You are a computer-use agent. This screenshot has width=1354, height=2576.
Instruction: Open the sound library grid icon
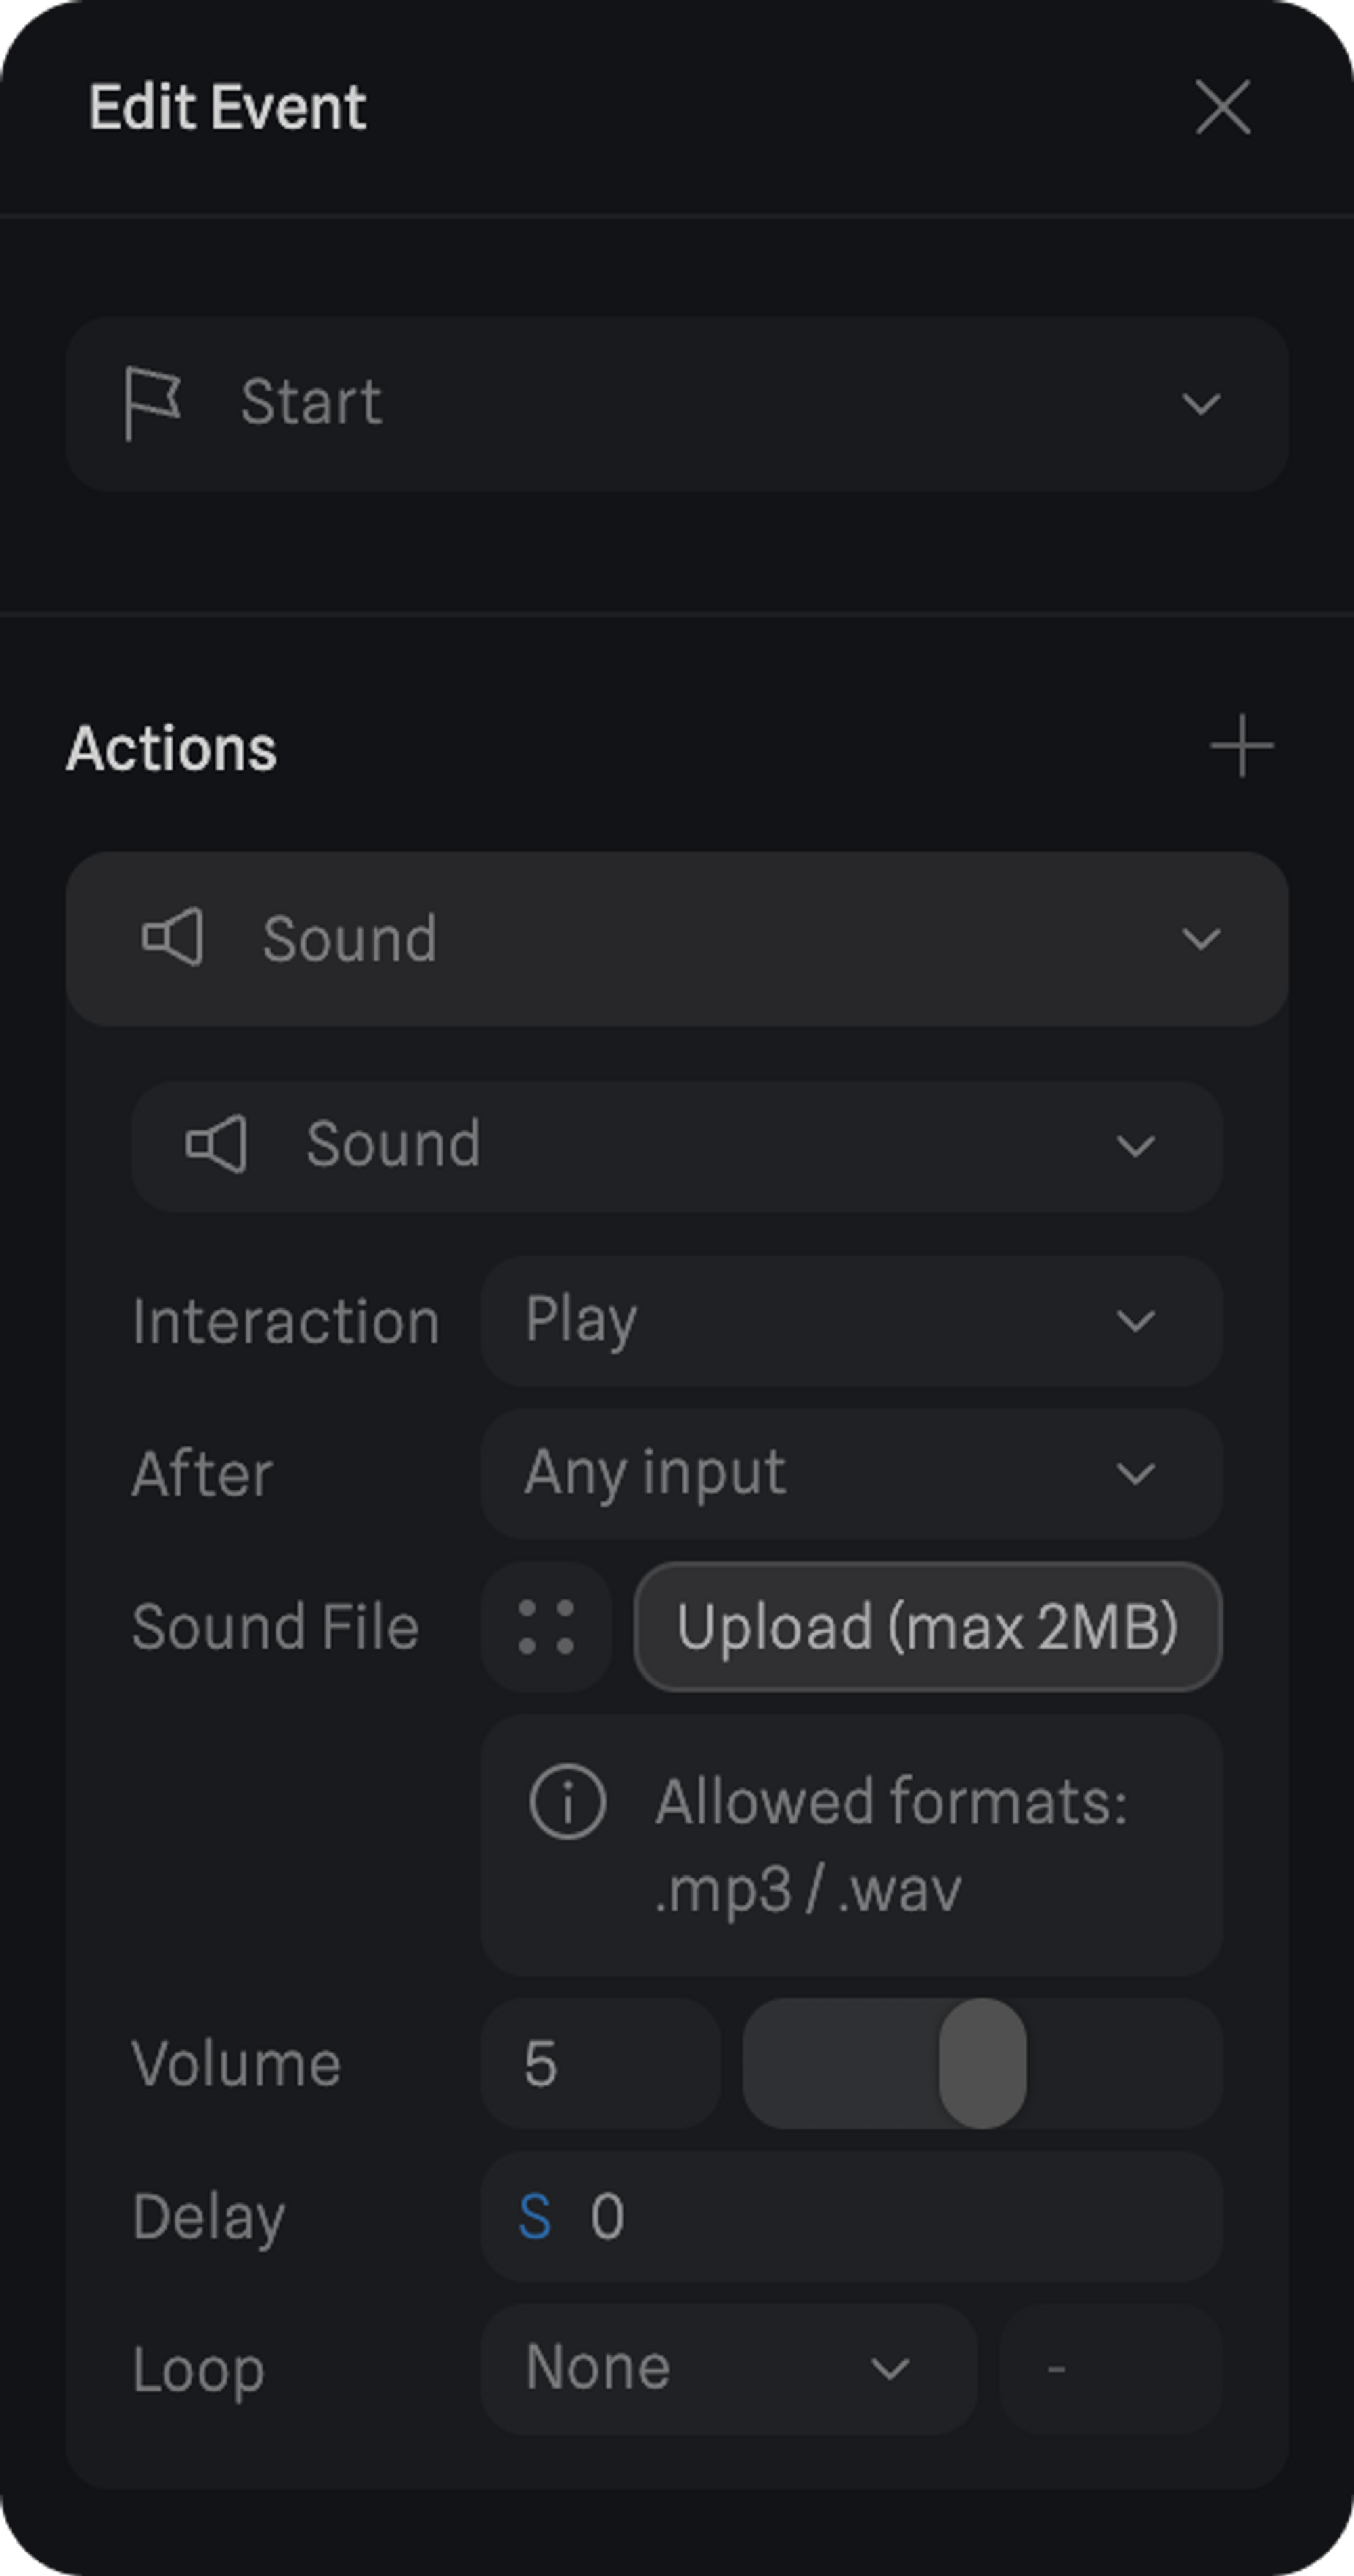[x=546, y=1627]
